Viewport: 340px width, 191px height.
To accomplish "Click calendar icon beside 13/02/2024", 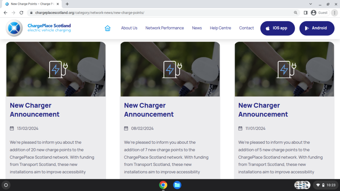I will pos(12,129).
